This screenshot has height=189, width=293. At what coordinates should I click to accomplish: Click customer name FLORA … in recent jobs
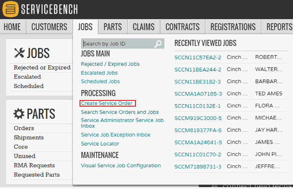[x=267, y=106]
